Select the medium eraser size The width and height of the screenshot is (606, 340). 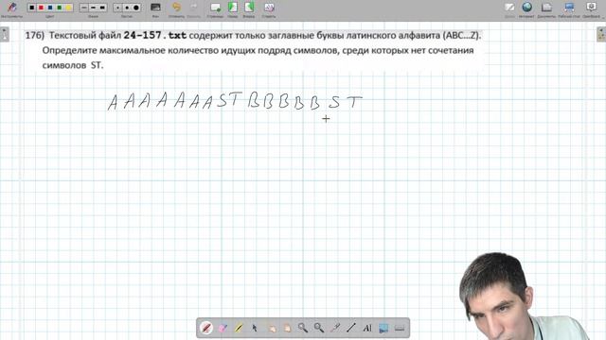127,8
